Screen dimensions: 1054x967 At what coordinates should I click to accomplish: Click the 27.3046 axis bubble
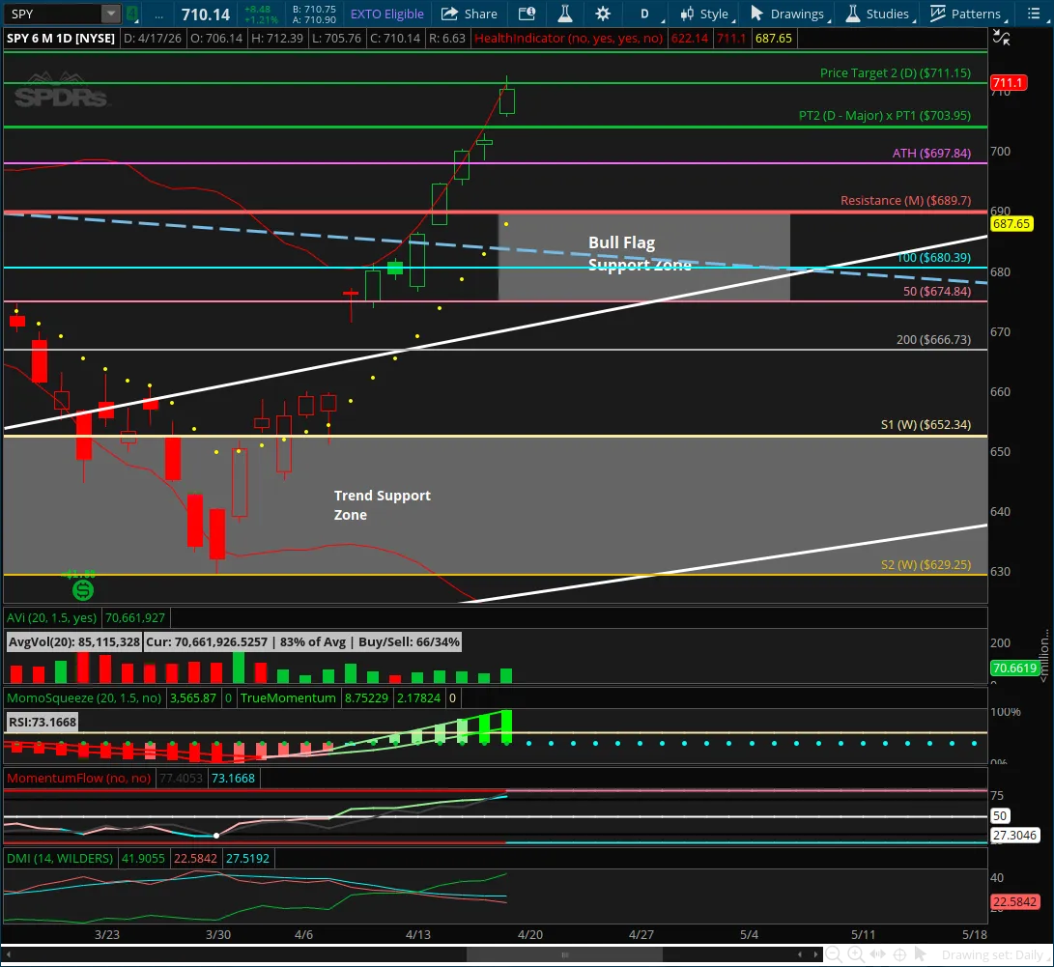(1015, 836)
